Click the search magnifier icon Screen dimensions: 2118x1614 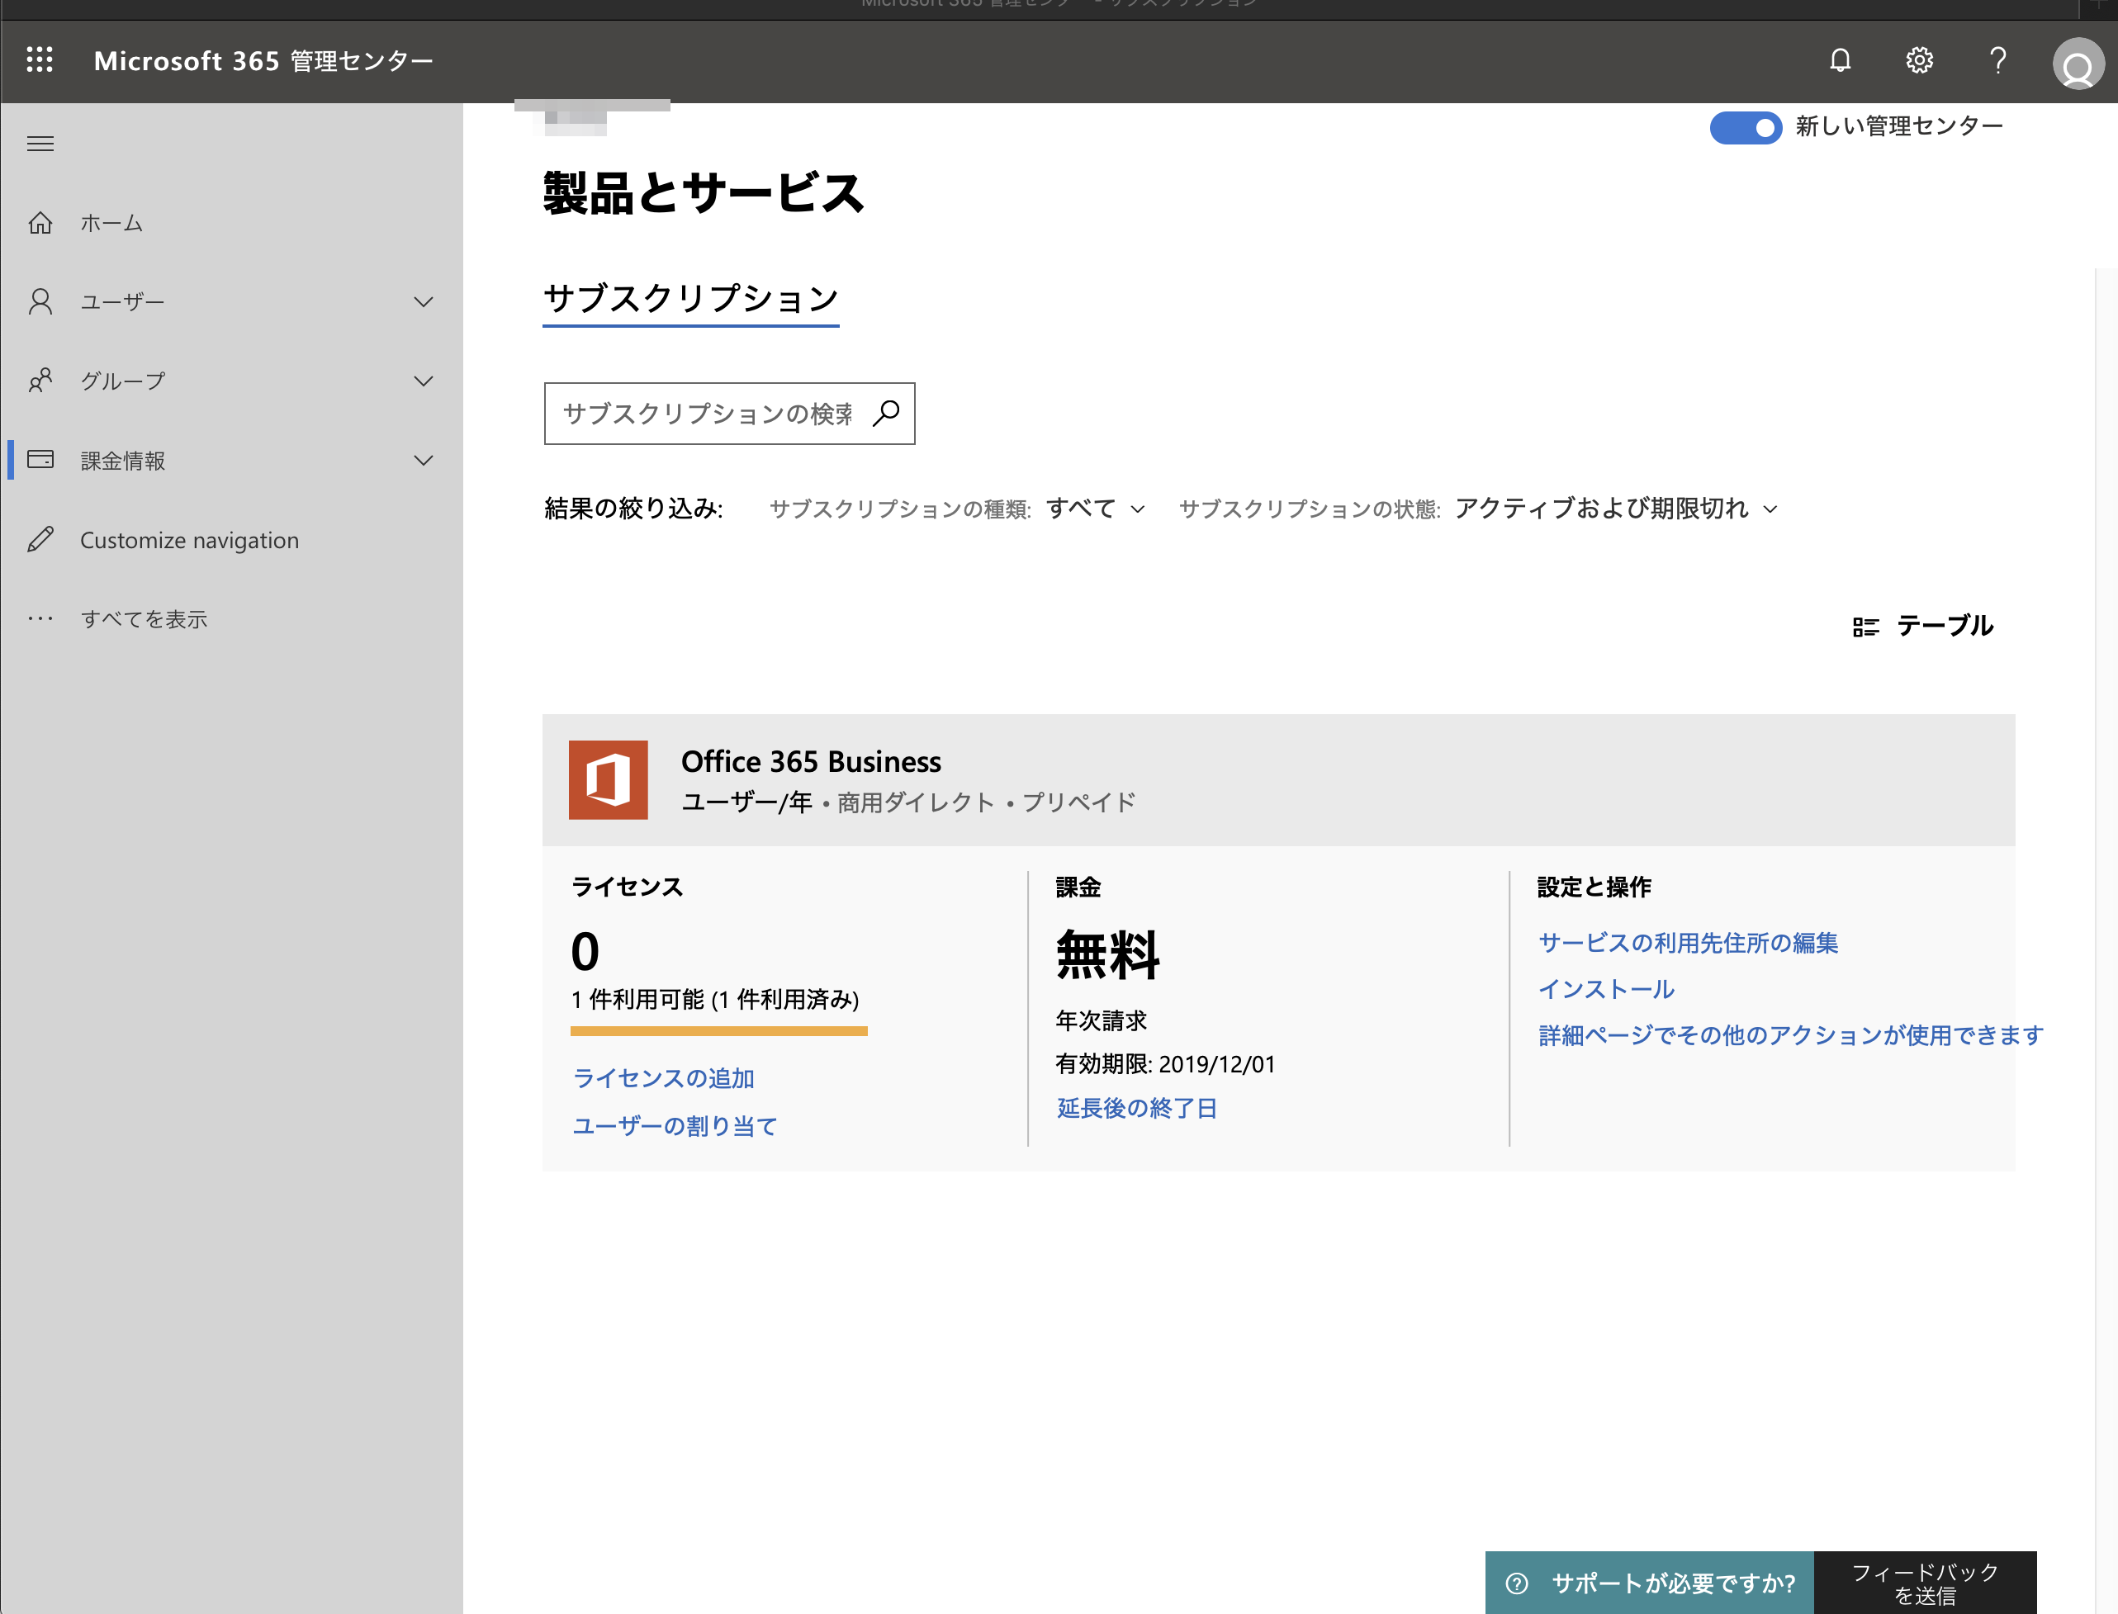(886, 413)
